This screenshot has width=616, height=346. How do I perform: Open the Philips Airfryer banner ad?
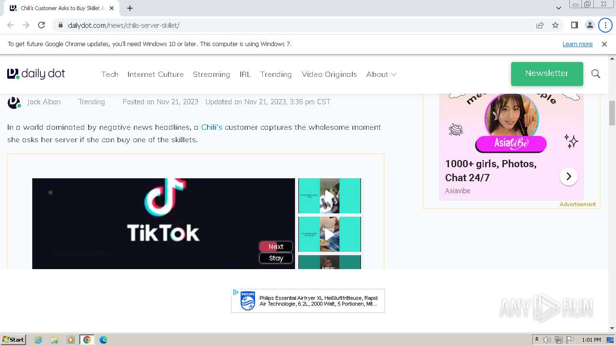click(308, 301)
